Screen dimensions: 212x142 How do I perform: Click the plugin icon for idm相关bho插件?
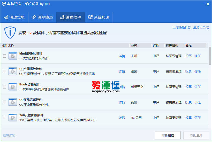tap(13, 56)
